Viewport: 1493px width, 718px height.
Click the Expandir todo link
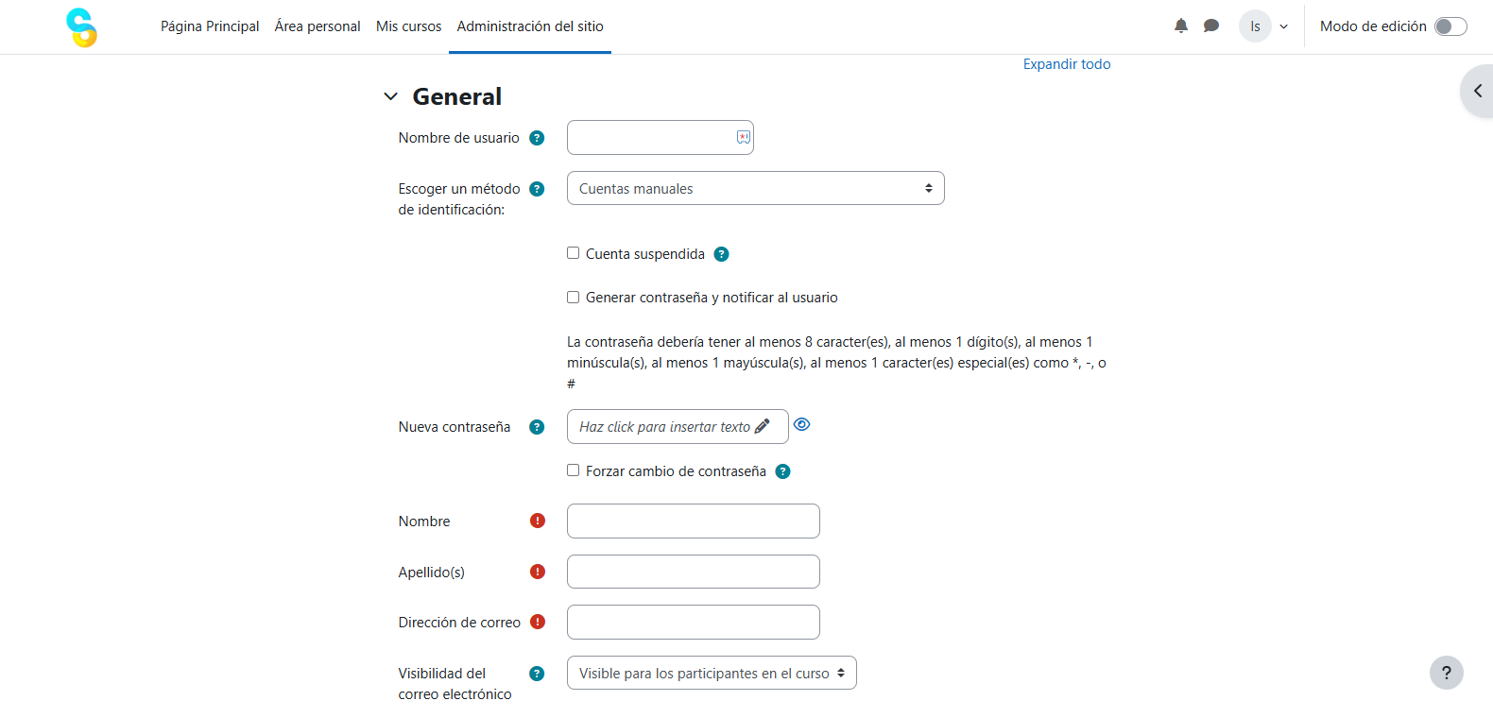tap(1067, 63)
